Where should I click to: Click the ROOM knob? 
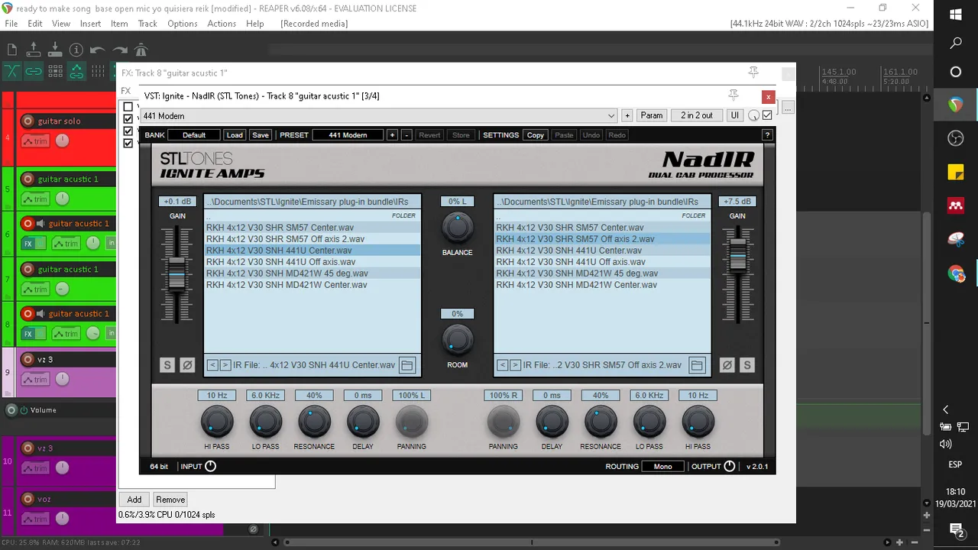(x=457, y=339)
